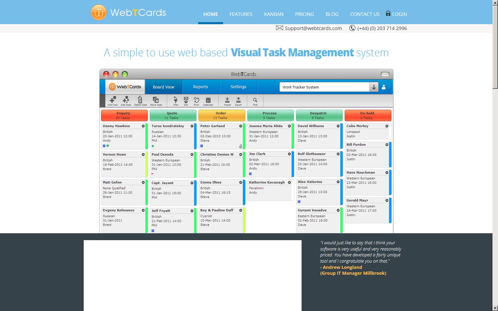This screenshot has width=498, height=311.
Task: Click the inner WebTCards logo in app bar
Action: [x=125, y=87]
